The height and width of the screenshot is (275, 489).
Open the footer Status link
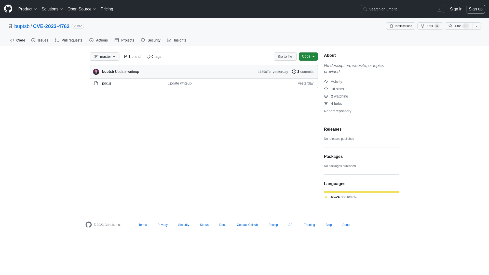[204, 225]
